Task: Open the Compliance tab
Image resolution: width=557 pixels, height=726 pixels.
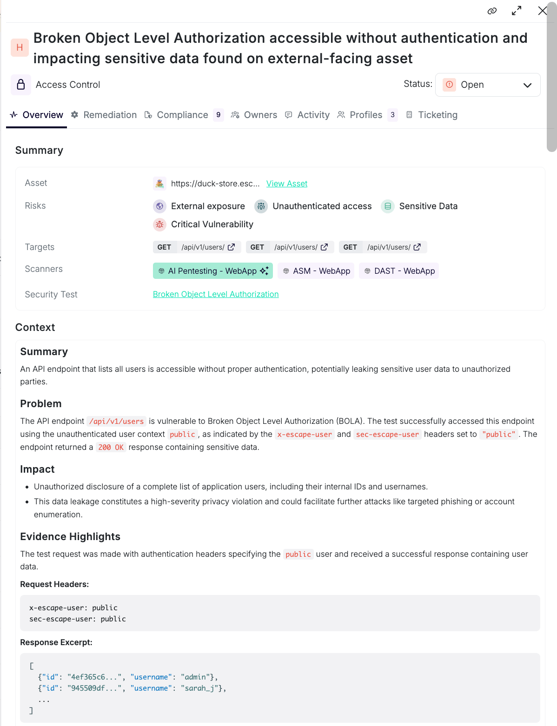Action: 182,115
